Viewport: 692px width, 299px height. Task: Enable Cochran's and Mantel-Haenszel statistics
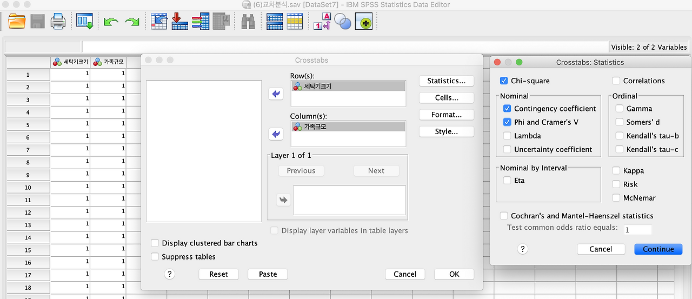coord(504,216)
